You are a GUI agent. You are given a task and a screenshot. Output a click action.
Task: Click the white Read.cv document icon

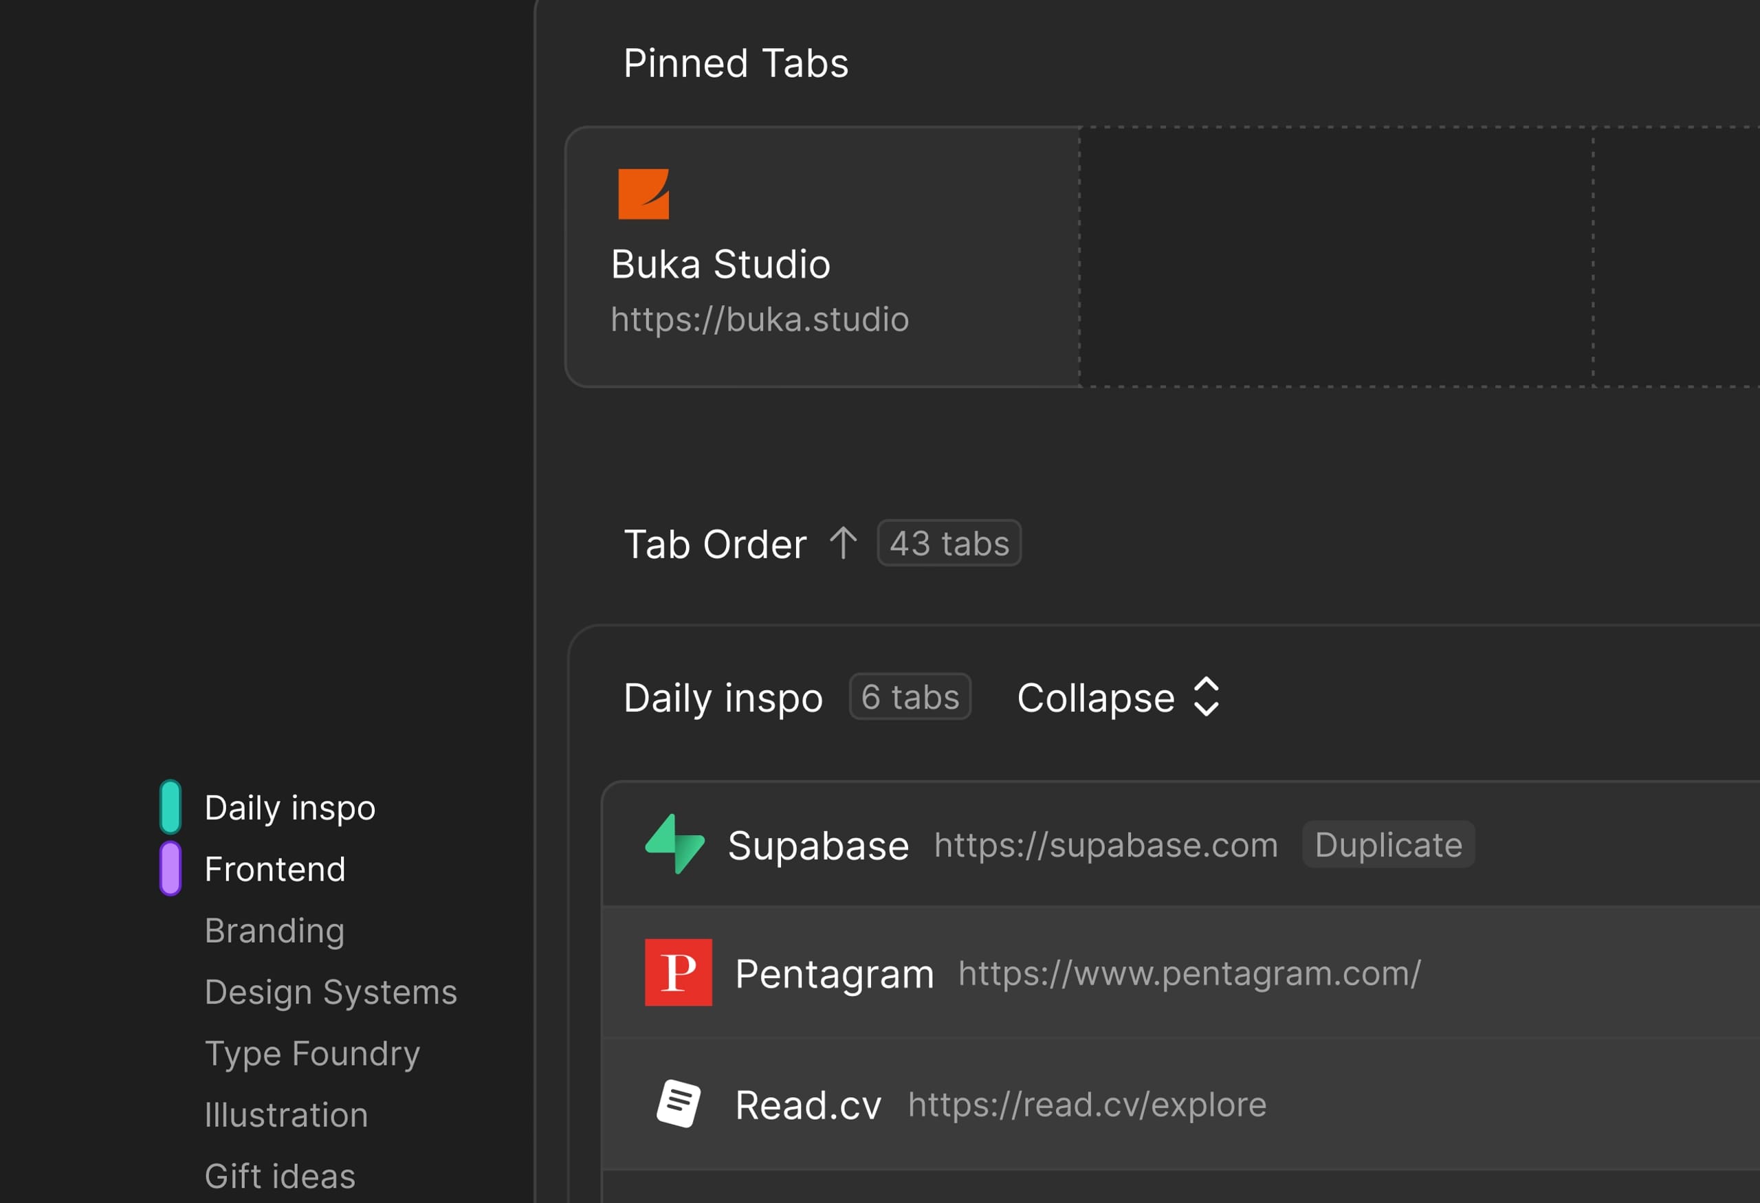click(678, 1103)
